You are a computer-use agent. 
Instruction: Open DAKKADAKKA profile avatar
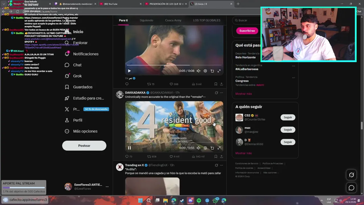(120, 95)
